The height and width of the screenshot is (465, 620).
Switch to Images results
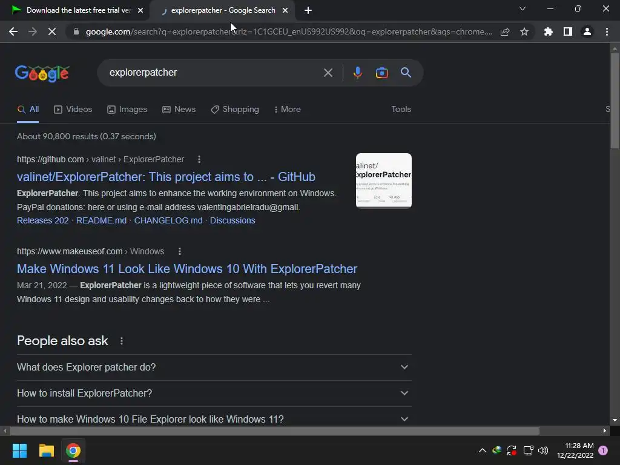point(127,110)
